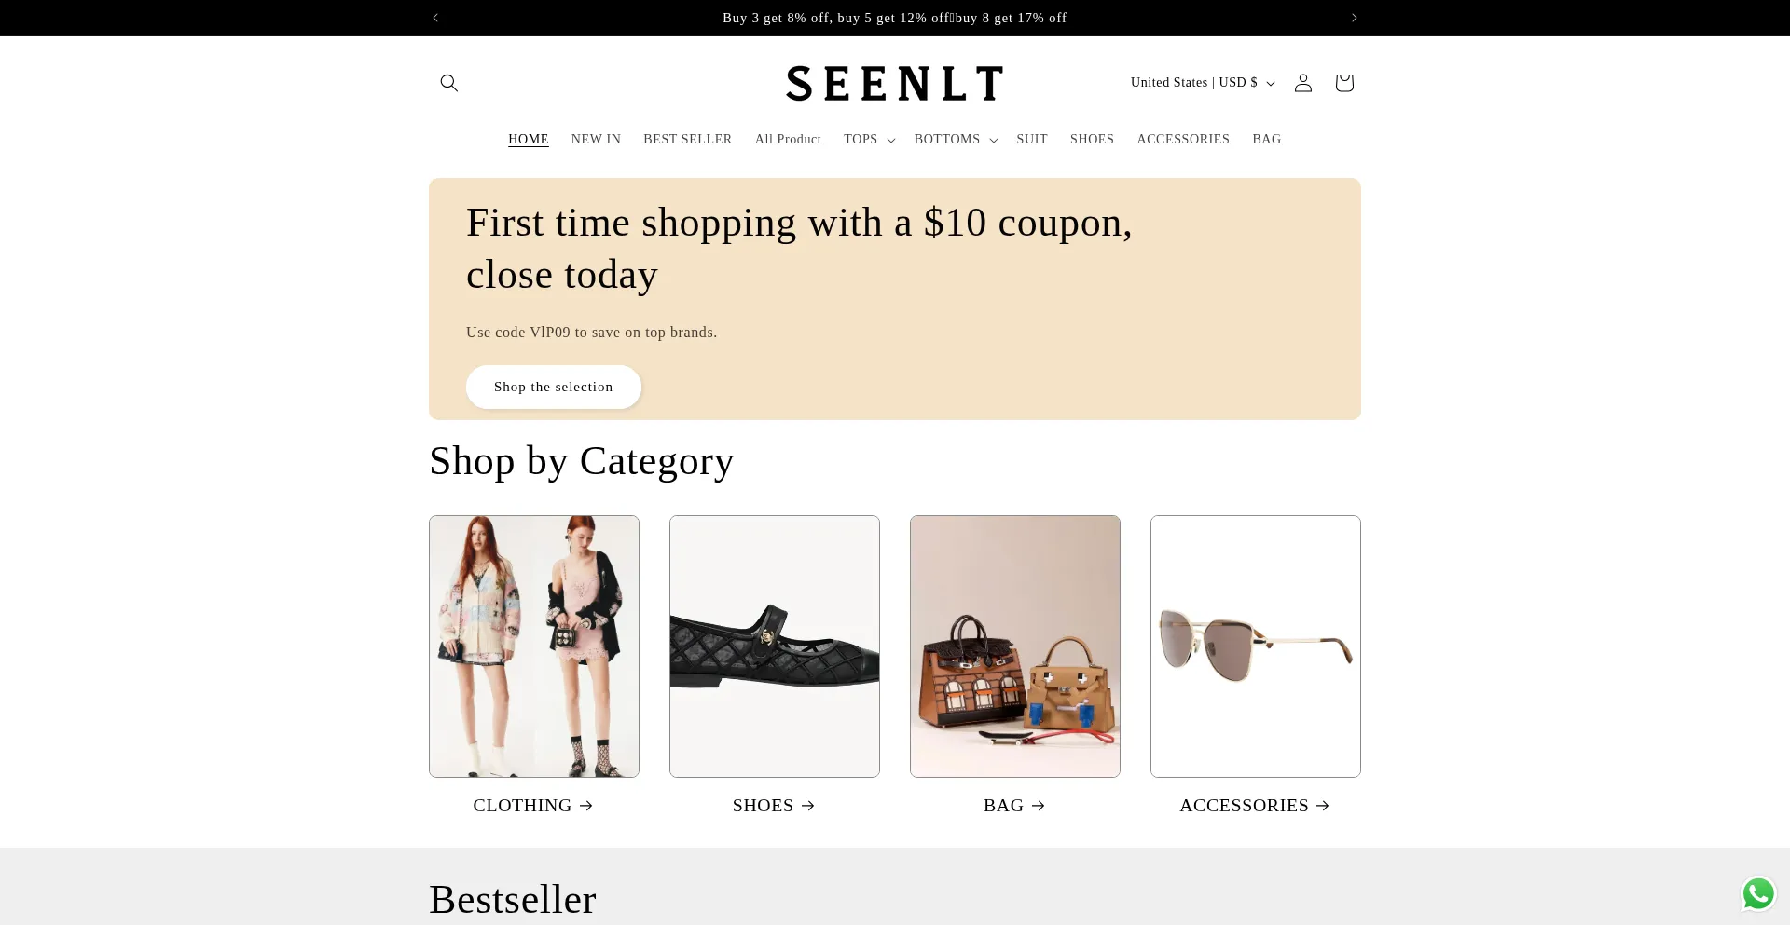Expand the TOPS dropdown menu
1790x925 pixels.
pos(869,140)
